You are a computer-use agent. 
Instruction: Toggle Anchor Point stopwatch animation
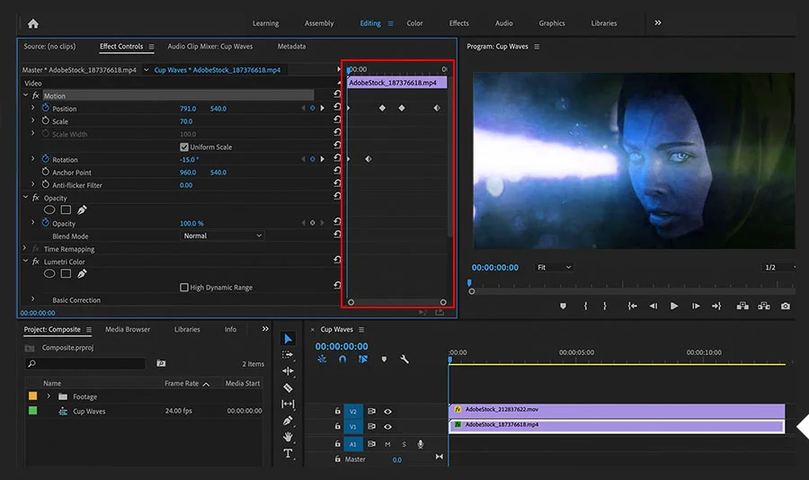46,172
